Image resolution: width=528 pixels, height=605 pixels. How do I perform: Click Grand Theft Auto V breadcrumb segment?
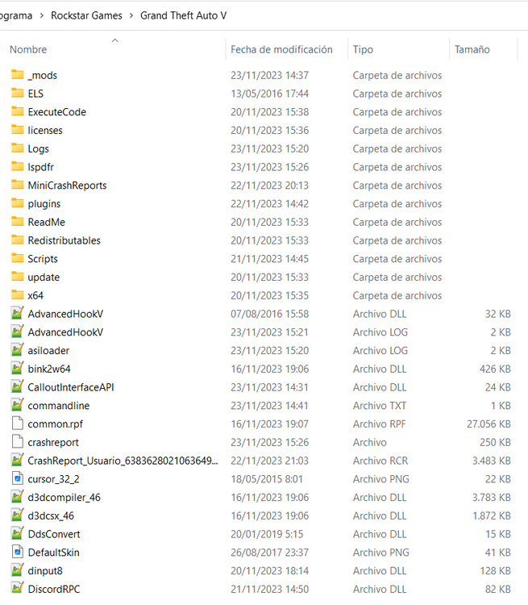point(183,16)
